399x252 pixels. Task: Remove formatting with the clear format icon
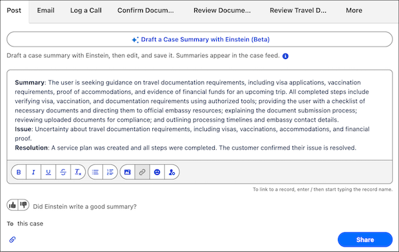78,172
